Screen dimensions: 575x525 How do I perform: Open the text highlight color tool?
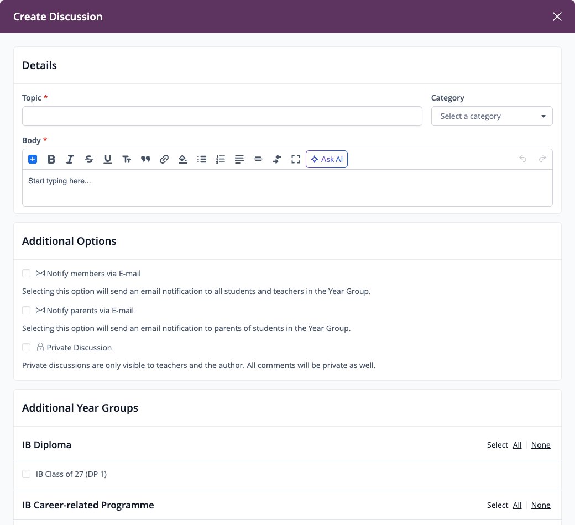coord(182,159)
